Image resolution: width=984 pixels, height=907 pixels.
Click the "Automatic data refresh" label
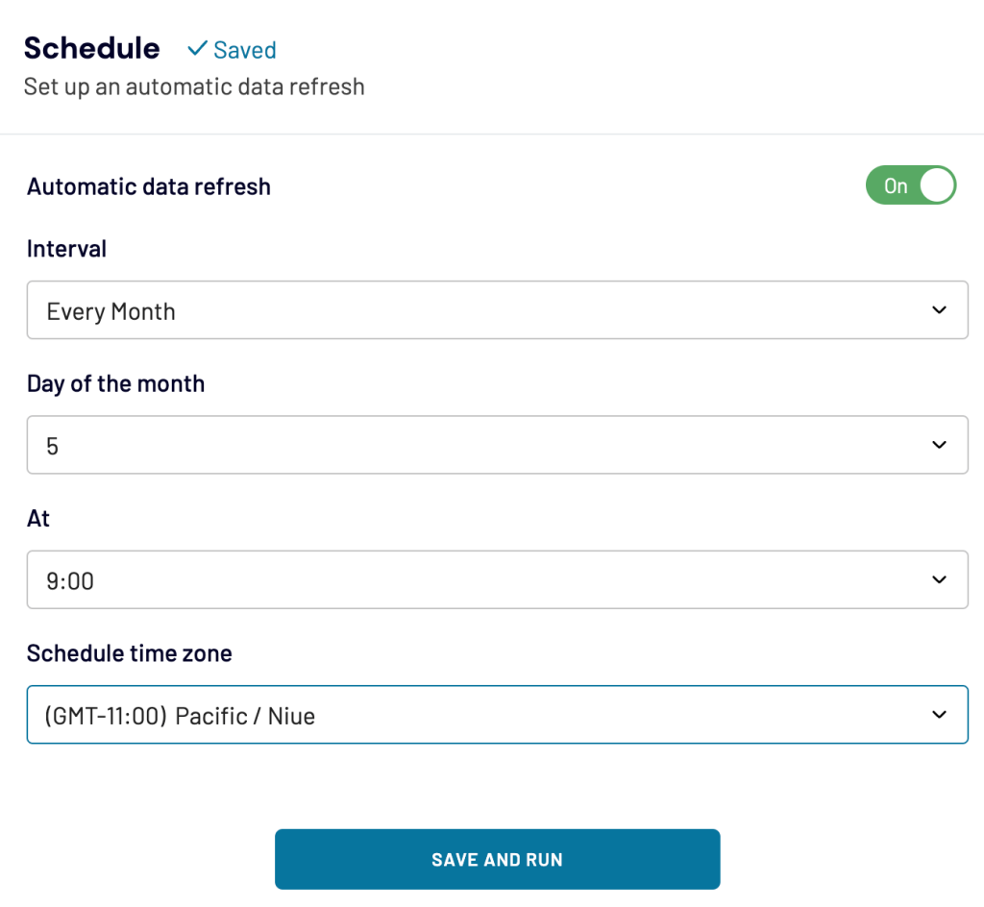pyautogui.click(x=149, y=186)
